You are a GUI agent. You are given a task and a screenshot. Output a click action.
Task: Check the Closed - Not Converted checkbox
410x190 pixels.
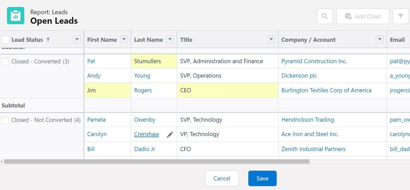5,120
